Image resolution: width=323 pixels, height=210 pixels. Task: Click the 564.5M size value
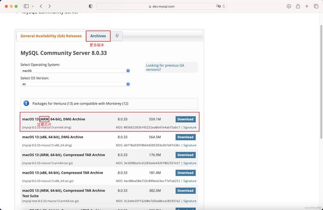point(155,137)
